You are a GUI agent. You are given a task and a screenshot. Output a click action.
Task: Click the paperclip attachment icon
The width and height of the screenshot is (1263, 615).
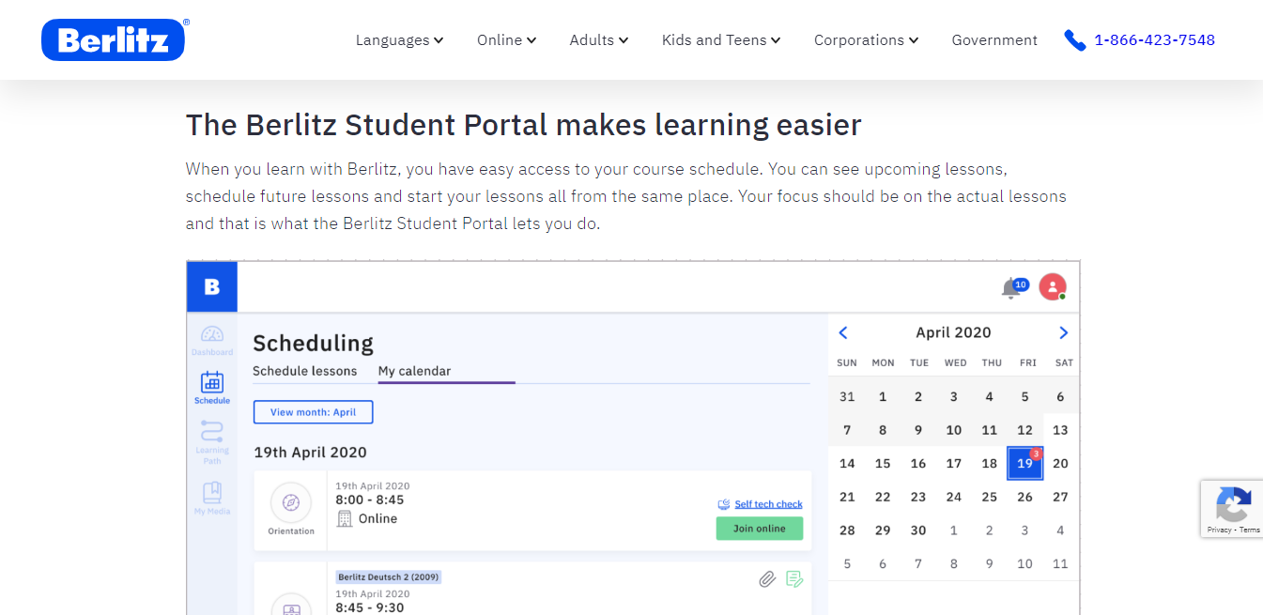(767, 579)
